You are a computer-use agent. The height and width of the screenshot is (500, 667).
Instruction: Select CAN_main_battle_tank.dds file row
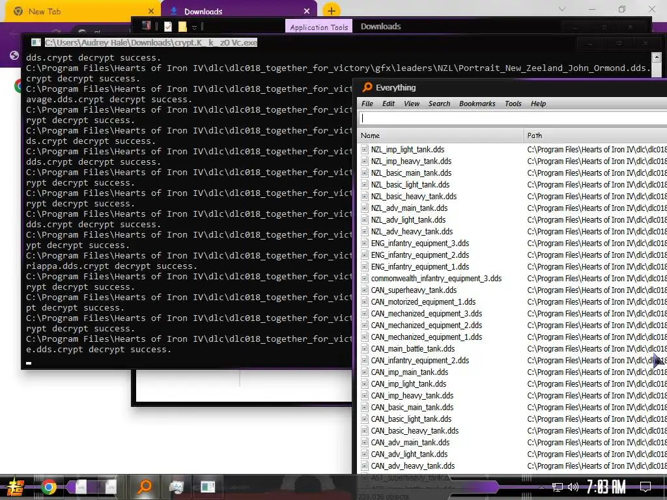[512, 349]
